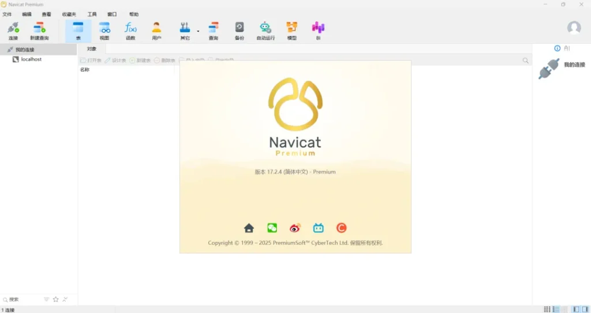Click the filter icon beside navigation search
Screen dimensions: 591x313
tap(46, 299)
